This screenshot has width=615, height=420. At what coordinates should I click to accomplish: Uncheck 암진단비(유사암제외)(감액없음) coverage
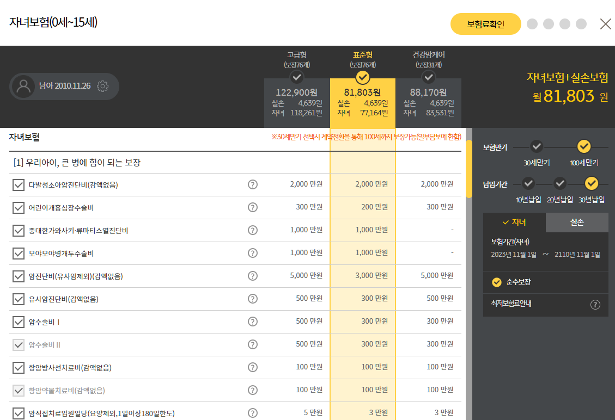[19, 276]
